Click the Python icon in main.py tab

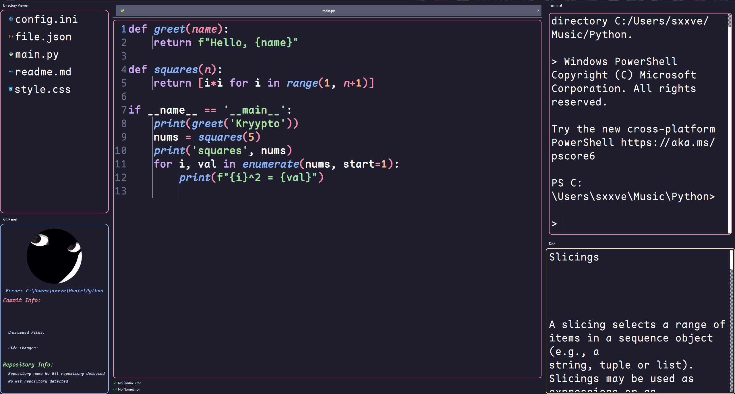tap(122, 11)
